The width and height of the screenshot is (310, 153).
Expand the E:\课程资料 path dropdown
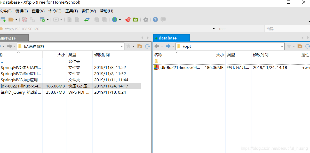point(122,46)
